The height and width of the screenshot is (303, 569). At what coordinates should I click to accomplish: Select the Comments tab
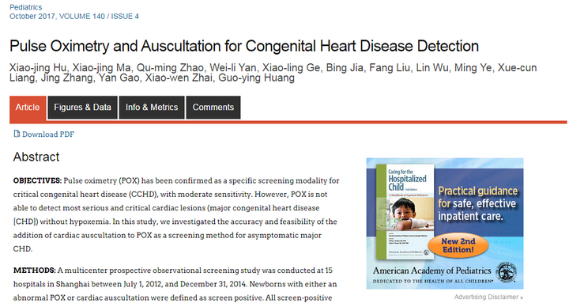click(213, 108)
